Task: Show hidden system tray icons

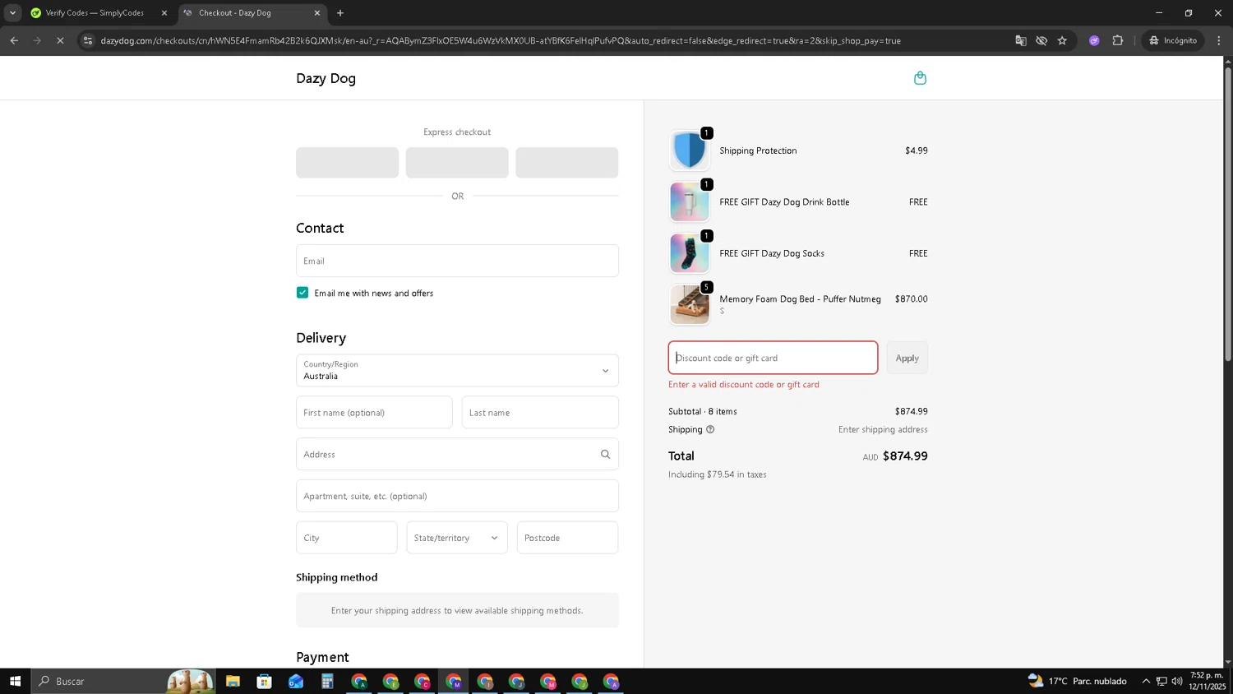Action: coord(1146,681)
